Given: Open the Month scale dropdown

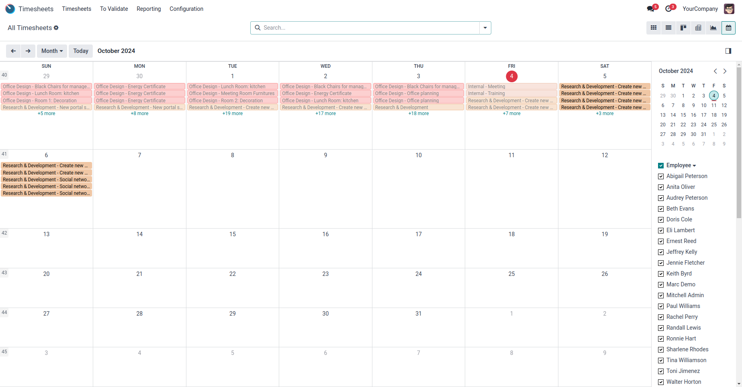Looking at the screenshot, I should point(52,51).
